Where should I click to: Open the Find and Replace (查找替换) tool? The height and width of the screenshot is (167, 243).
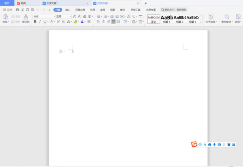coord(227,17)
